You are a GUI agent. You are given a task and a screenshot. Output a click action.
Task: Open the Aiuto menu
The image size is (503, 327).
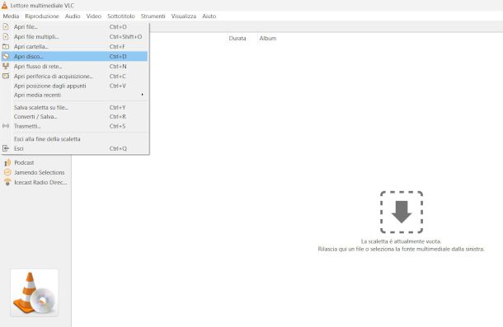coord(209,16)
